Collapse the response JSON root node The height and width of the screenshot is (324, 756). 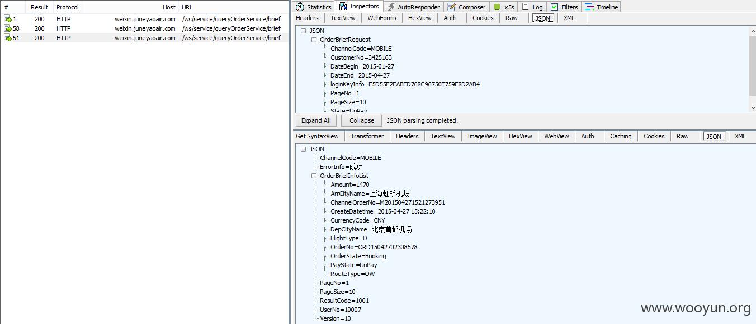pos(304,149)
